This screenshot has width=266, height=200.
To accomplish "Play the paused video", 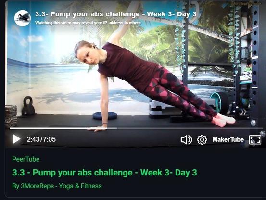I will click(x=16, y=139).
